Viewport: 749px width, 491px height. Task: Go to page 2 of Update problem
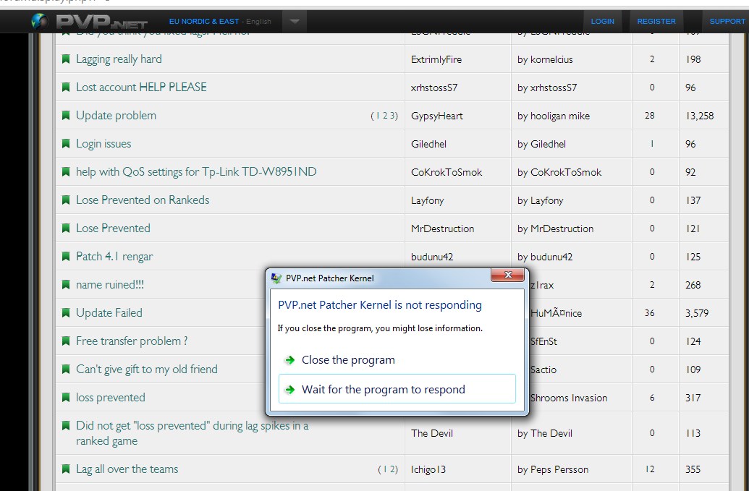(384, 116)
